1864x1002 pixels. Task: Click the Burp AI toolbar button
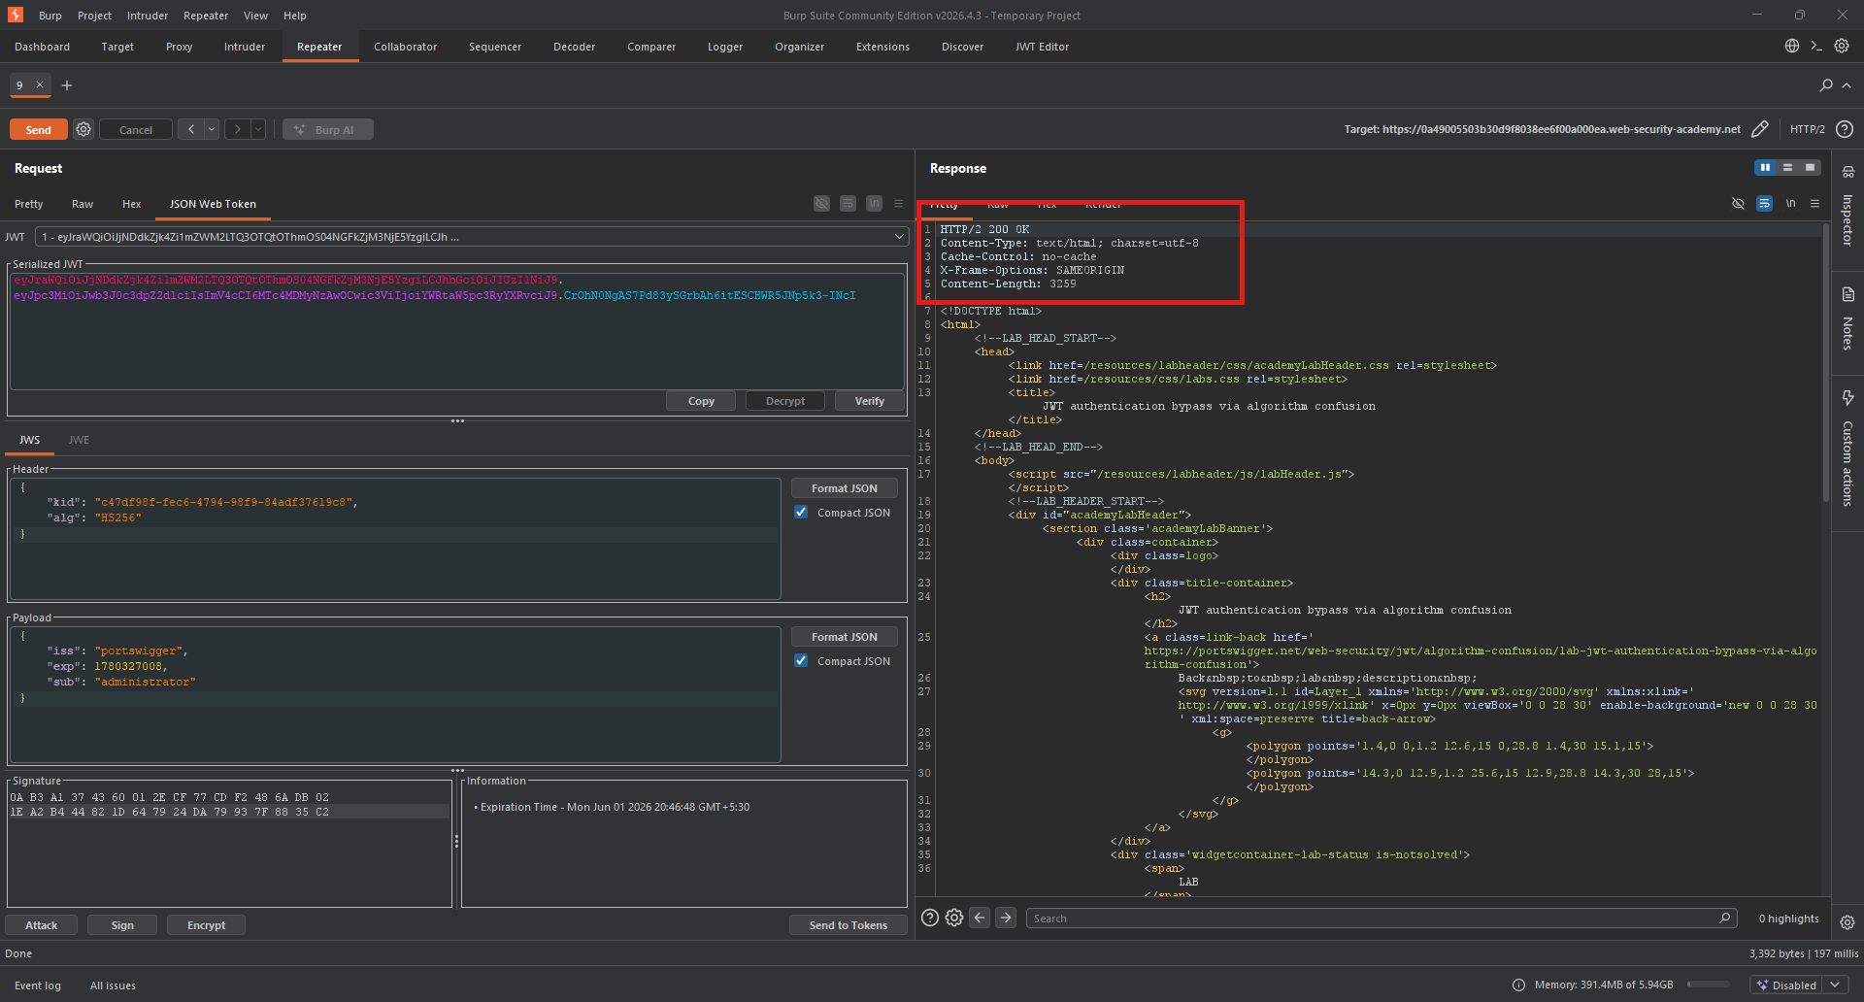(328, 129)
